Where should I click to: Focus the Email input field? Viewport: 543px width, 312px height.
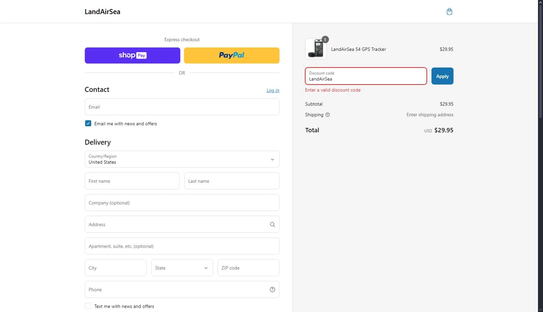(x=182, y=107)
